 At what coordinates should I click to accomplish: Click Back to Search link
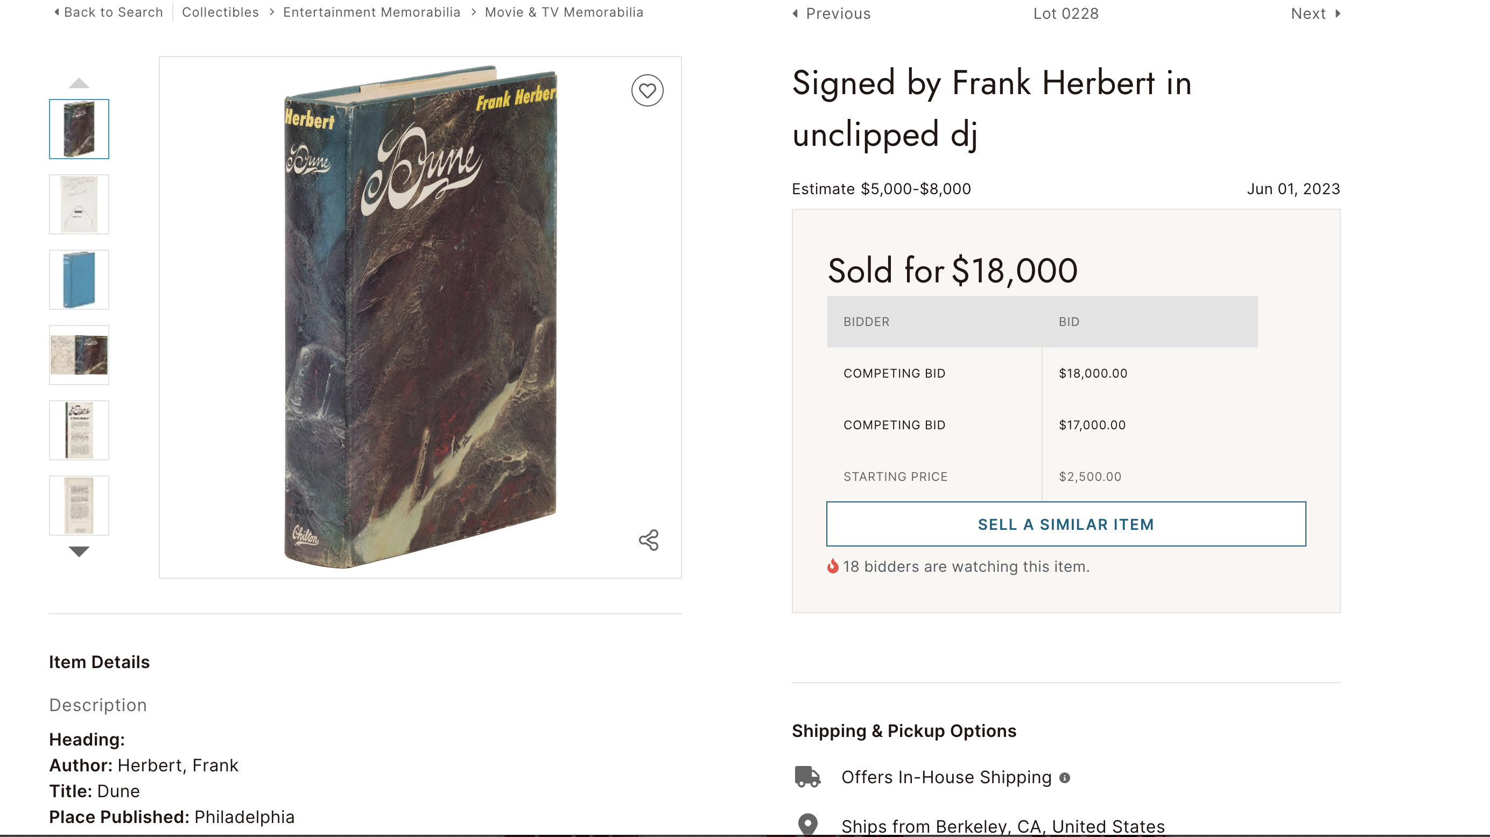coord(108,12)
